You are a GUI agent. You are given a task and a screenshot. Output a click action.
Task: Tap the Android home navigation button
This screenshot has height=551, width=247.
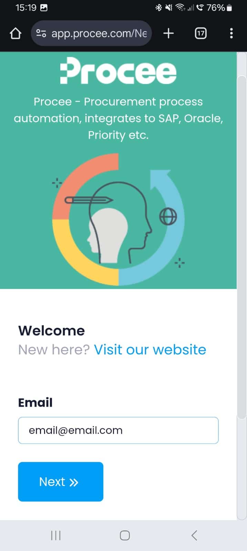(x=125, y=536)
